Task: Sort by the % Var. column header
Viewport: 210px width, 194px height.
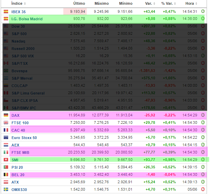Action: (x=168, y=3)
